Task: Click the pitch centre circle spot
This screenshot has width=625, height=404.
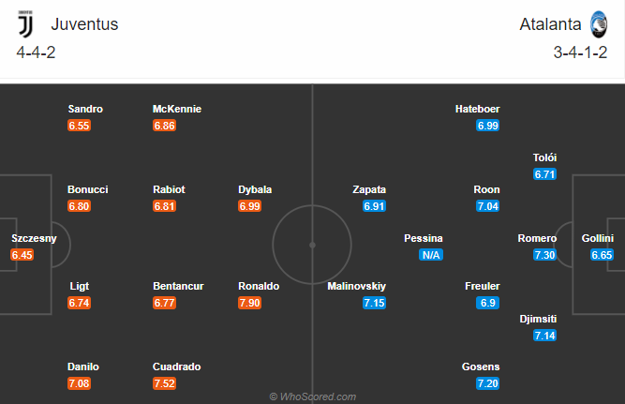Action: (312, 245)
